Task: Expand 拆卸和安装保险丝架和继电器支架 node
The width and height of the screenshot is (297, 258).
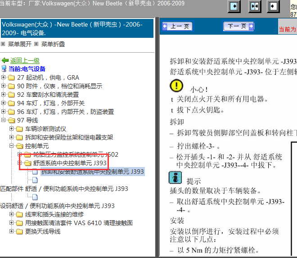Action: tap(11, 137)
